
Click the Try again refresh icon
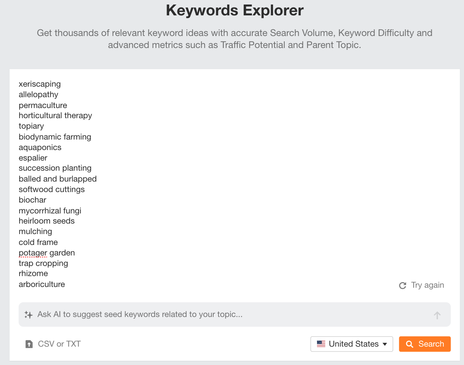pyautogui.click(x=402, y=285)
